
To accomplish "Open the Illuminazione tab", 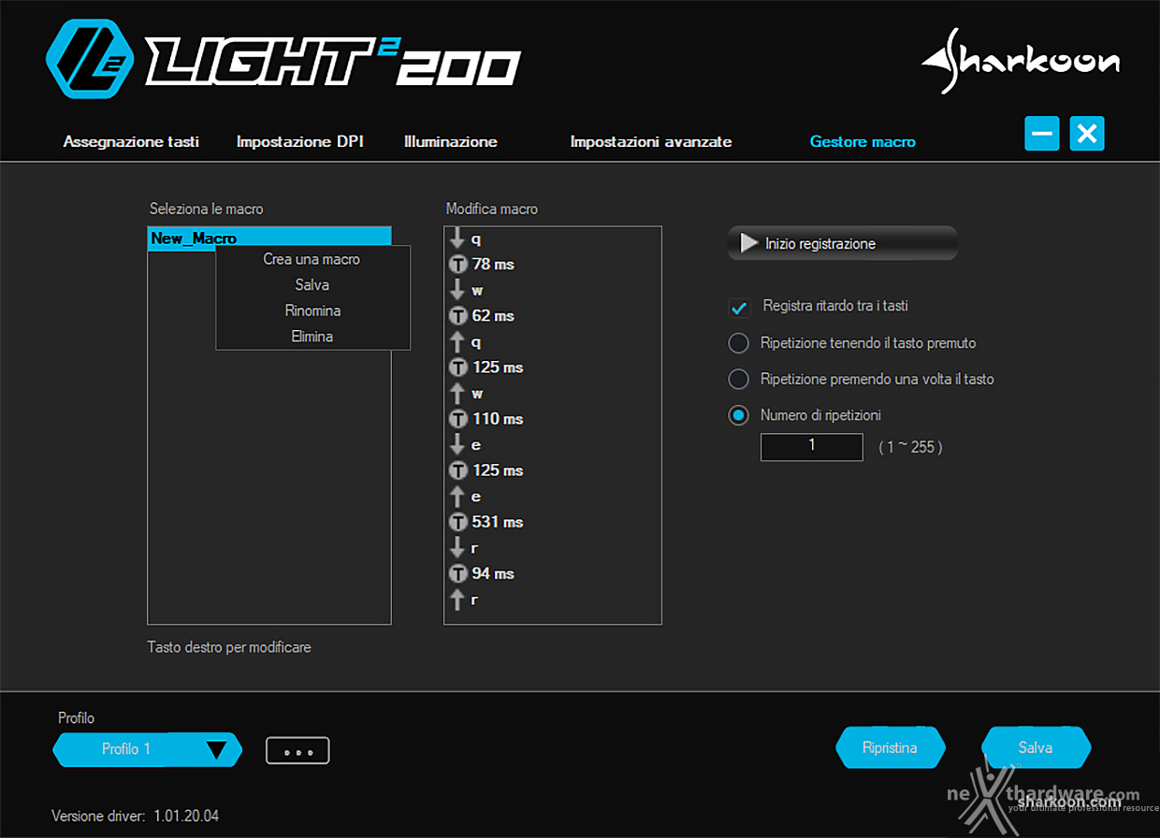I will (x=451, y=142).
